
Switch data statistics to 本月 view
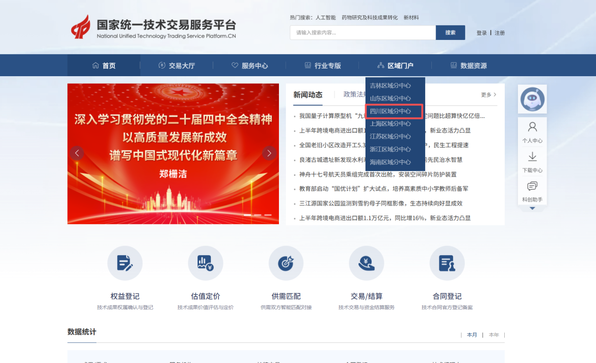pyautogui.click(x=472, y=335)
